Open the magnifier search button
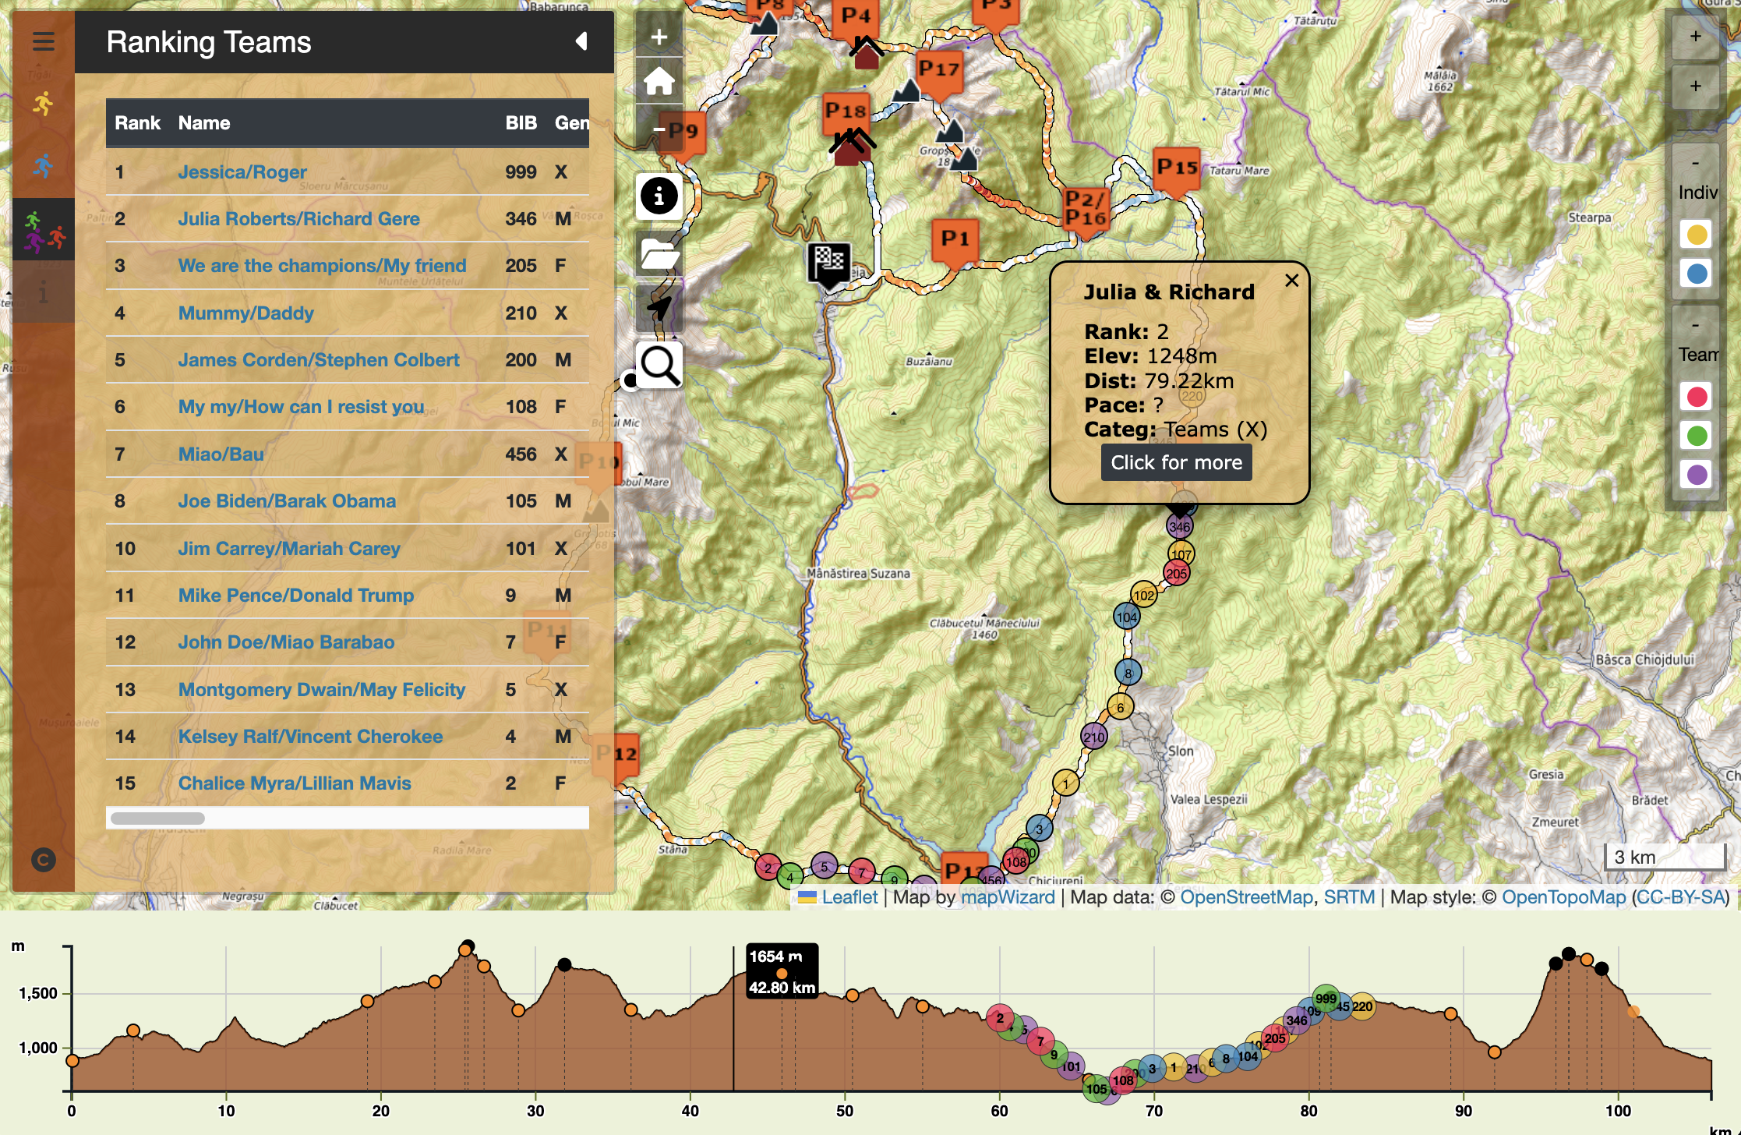 659,365
